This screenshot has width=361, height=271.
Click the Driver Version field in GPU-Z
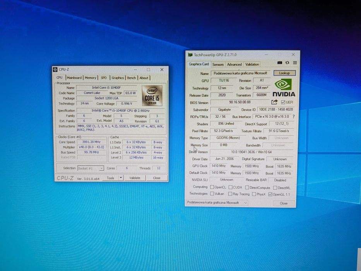252,152
